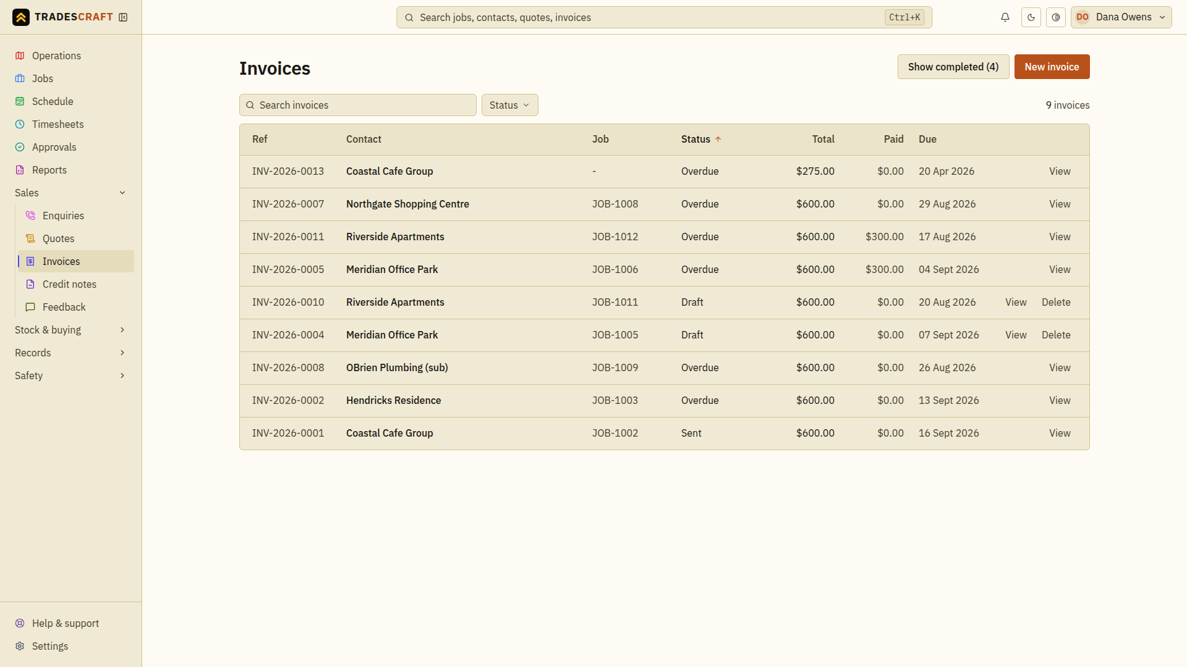
Task: Click the Credit notes file icon
Action: 30,284
